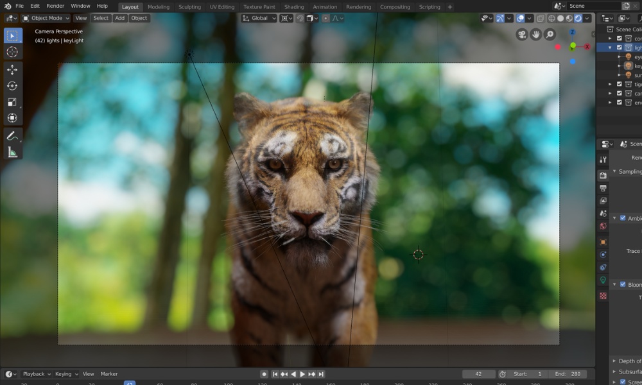Open the Render menu
The image size is (642, 385).
(55, 6)
